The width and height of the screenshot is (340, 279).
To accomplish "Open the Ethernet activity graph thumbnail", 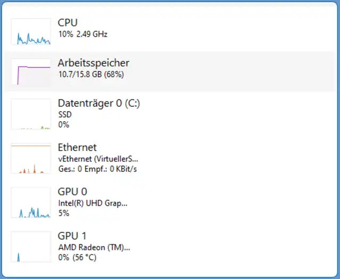I will (x=31, y=159).
